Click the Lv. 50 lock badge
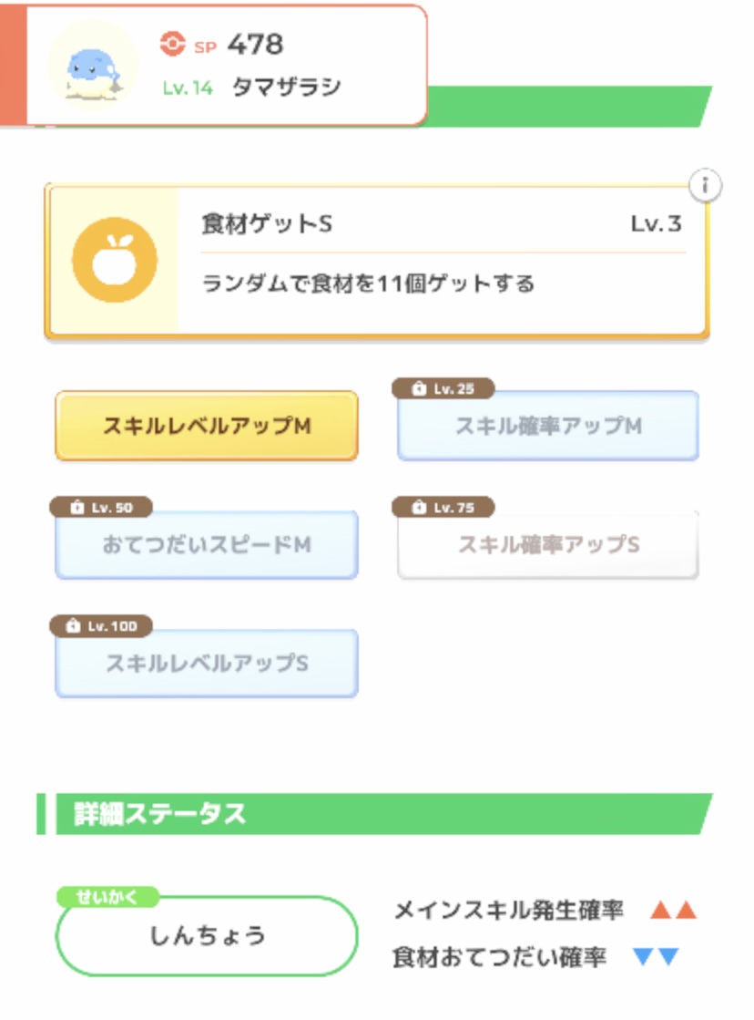Screen dimensions: 754x1020 (x=101, y=507)
